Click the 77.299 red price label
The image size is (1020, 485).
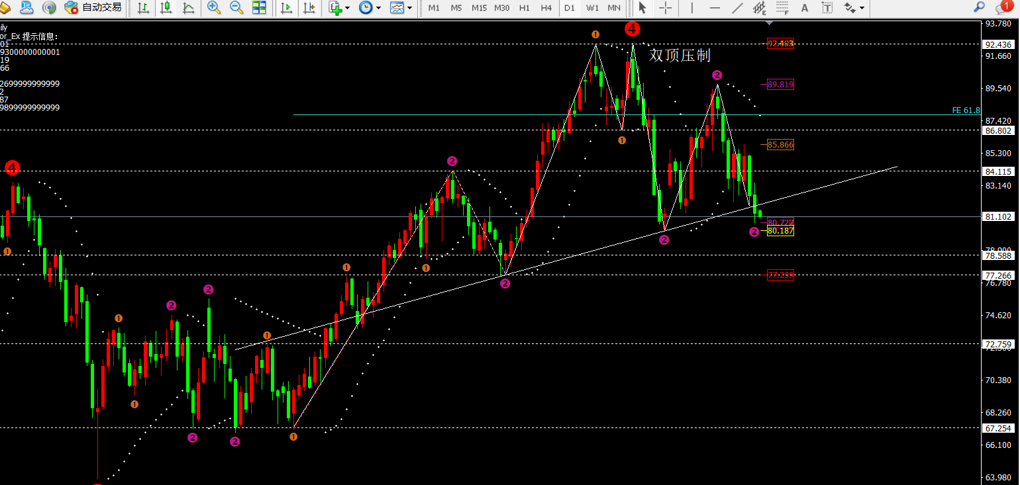point(780,275)
